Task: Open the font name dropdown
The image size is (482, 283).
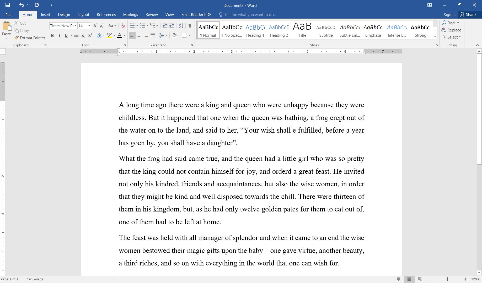Action: click(76, 26)
